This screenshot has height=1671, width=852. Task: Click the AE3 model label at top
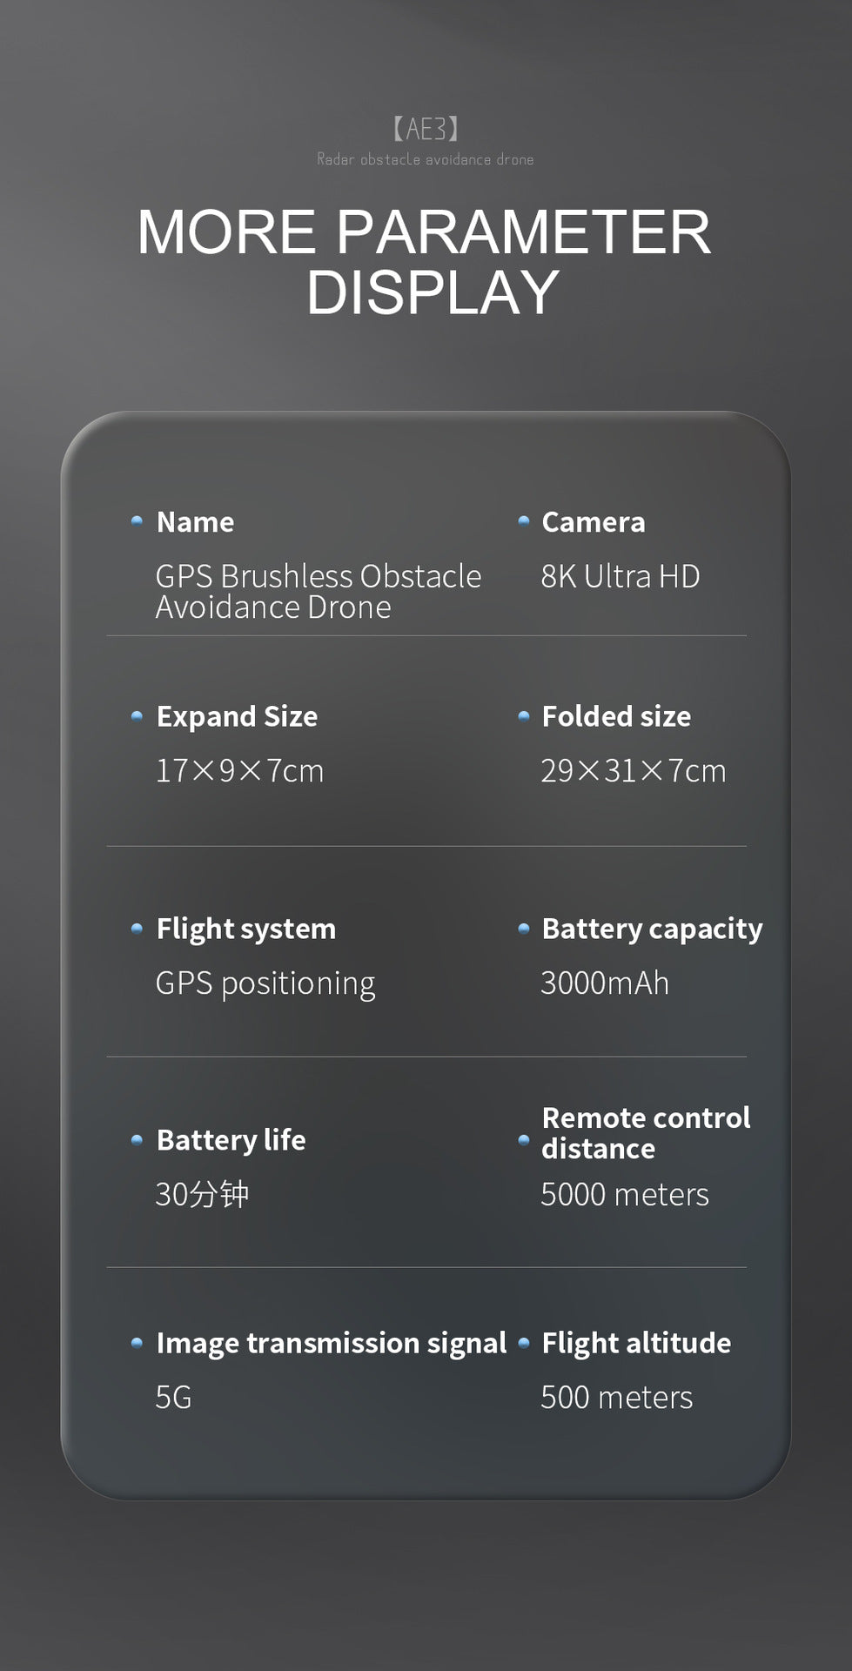[x=426, y=129]
